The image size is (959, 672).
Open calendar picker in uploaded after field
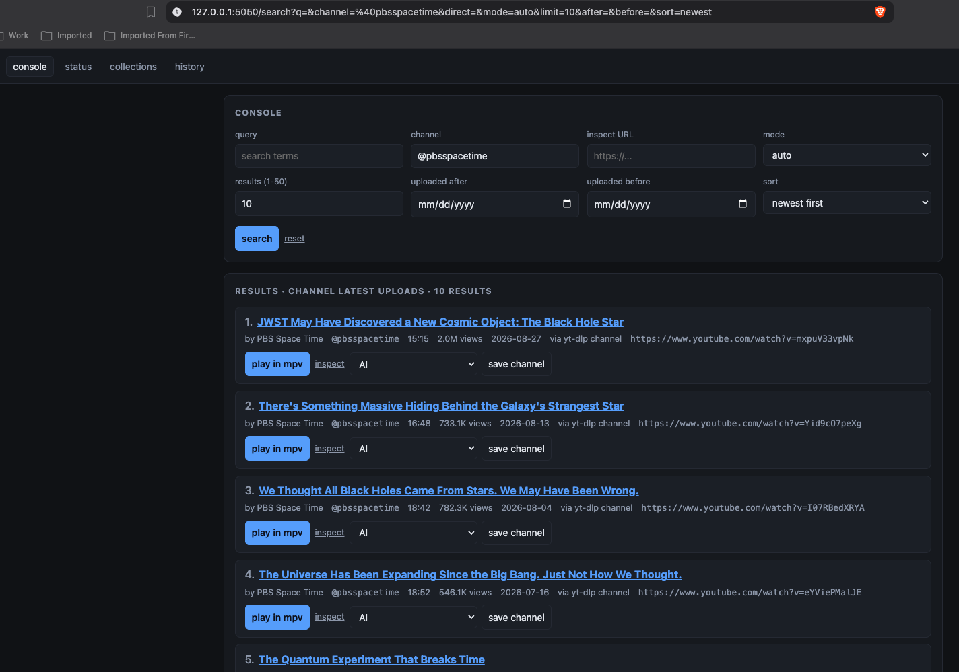pyautogui.click(x=567, y=204)
